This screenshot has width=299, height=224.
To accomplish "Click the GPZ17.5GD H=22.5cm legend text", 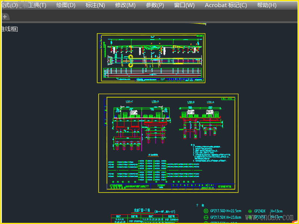I will point(226,211).
